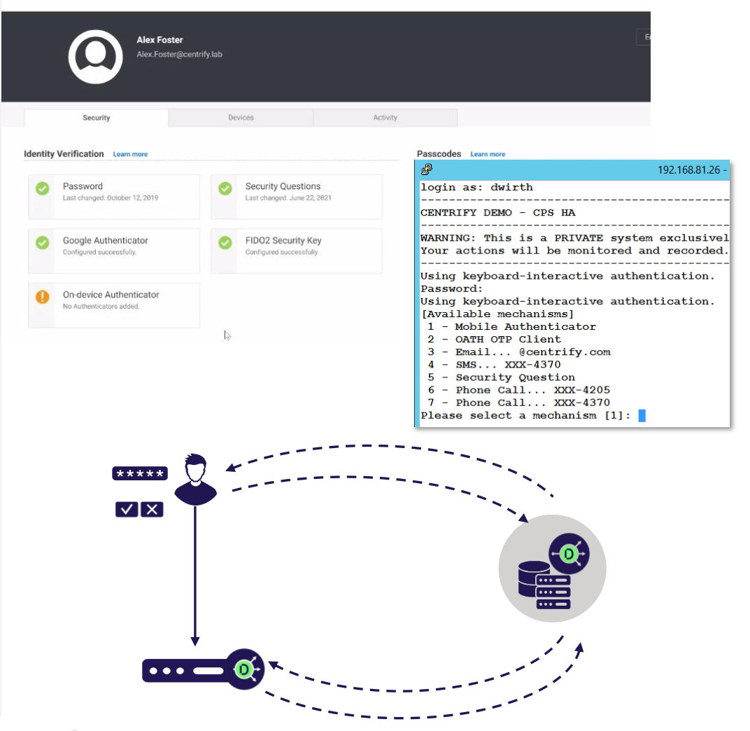Click the Identity Verification heading

pyautogui.click(x=64, y=153)
